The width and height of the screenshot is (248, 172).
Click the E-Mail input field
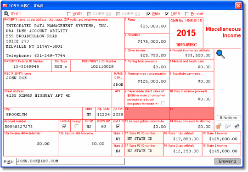coord(71,161)
